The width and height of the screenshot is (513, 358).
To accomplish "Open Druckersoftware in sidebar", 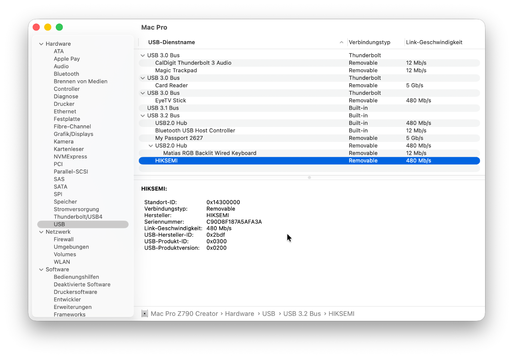I will pos(75,292).
